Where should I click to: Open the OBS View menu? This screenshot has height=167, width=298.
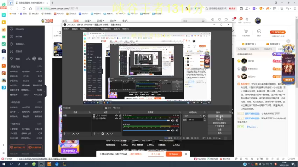[x=83, y=29]
